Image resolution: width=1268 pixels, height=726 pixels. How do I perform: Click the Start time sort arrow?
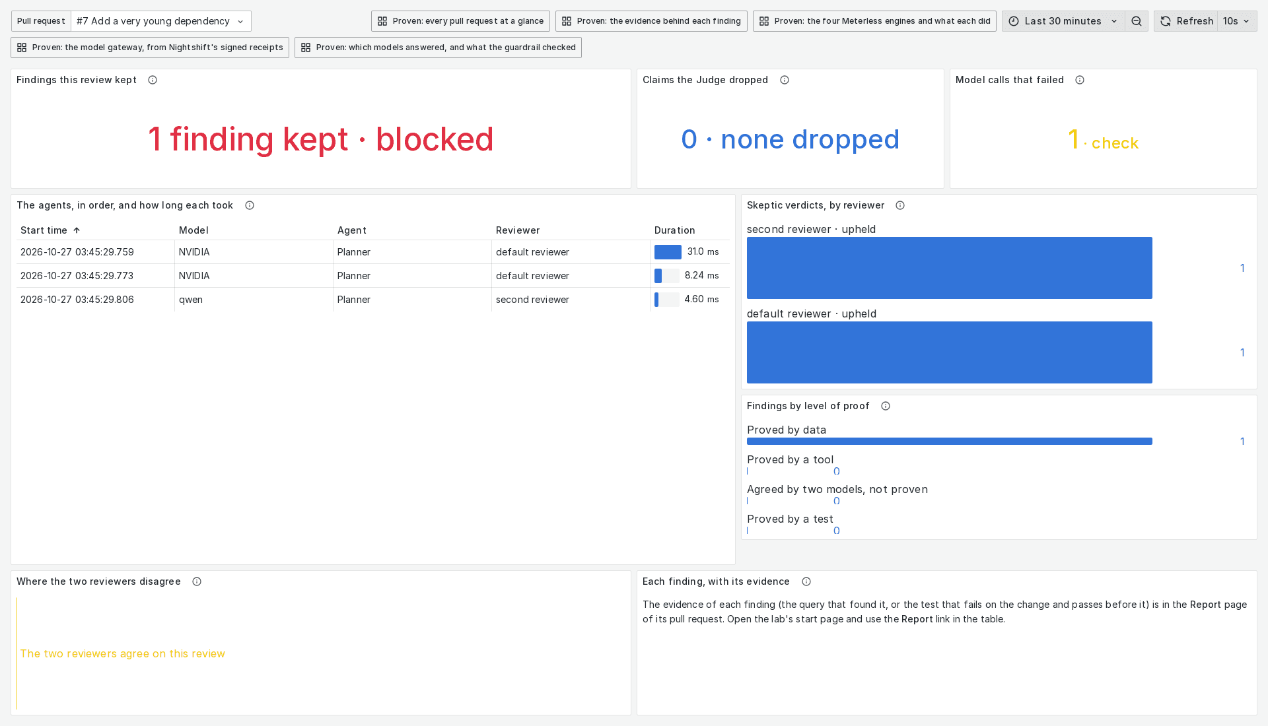pos(77,230)
